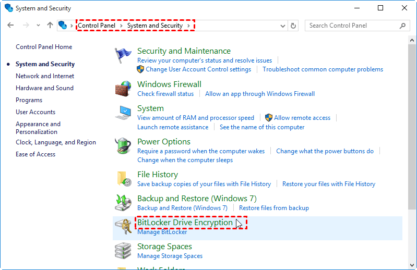Click the File History folder icon
The width and height of the screenshot is (417, 270).
pos(123,179)
